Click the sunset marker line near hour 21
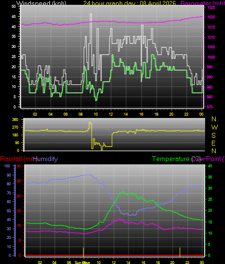The width and height of the screenshot is (225, 264). 180,252
